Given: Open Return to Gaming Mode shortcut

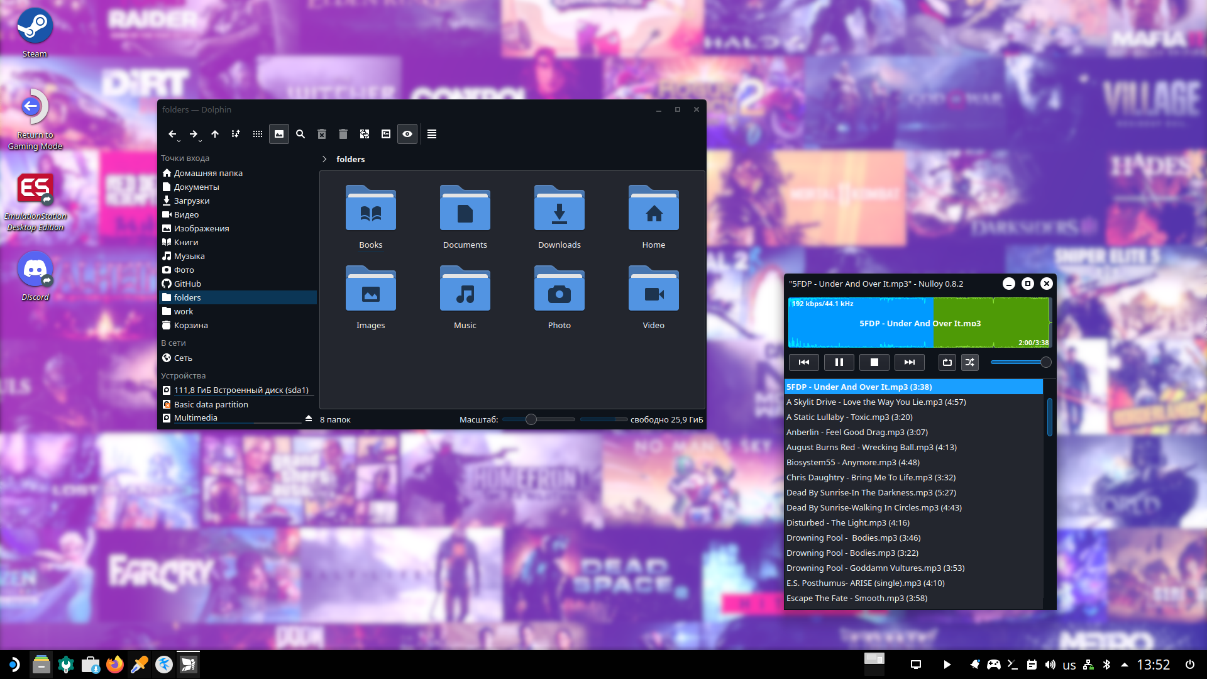Looking at the screenshot, I should 35,119.
